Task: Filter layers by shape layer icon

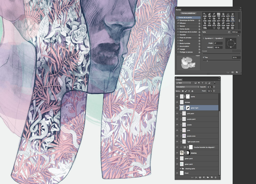Action: pyautogui.click(x=206, y=83)
